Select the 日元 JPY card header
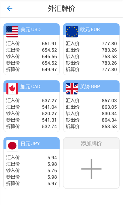Image resolution: width=123 pixels, height=205 pixels. coord(32,143)
